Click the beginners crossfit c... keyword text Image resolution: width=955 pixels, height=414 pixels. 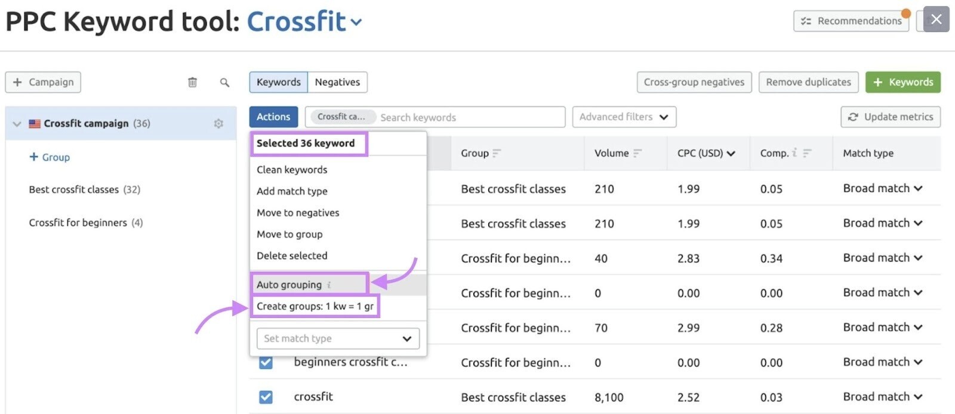350,362
